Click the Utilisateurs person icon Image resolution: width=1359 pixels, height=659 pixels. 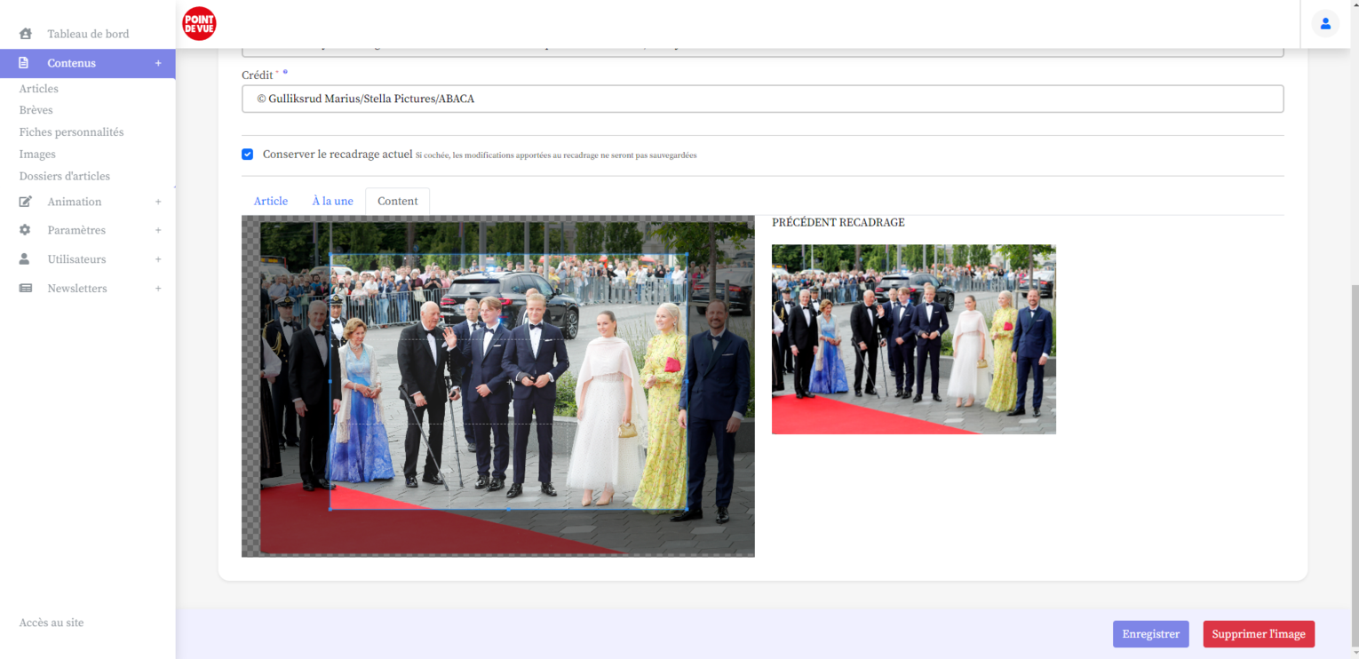pyautogui.click(x=25, y=259)
